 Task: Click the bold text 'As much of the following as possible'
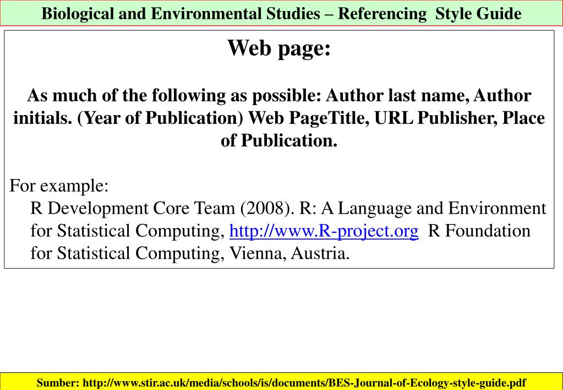coord(173,96)
